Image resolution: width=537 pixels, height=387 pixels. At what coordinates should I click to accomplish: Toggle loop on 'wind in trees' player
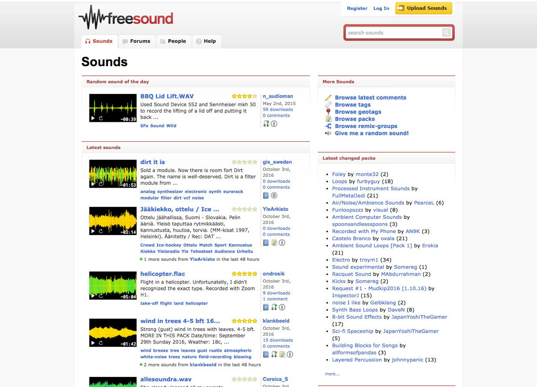tap(101, 343)
